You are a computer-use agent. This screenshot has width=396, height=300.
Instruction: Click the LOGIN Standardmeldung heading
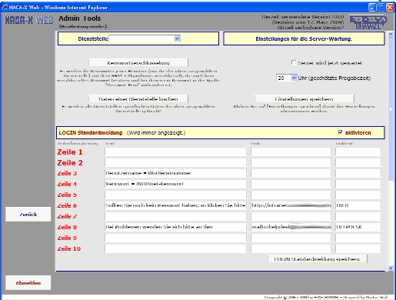(x=91, y=132)
